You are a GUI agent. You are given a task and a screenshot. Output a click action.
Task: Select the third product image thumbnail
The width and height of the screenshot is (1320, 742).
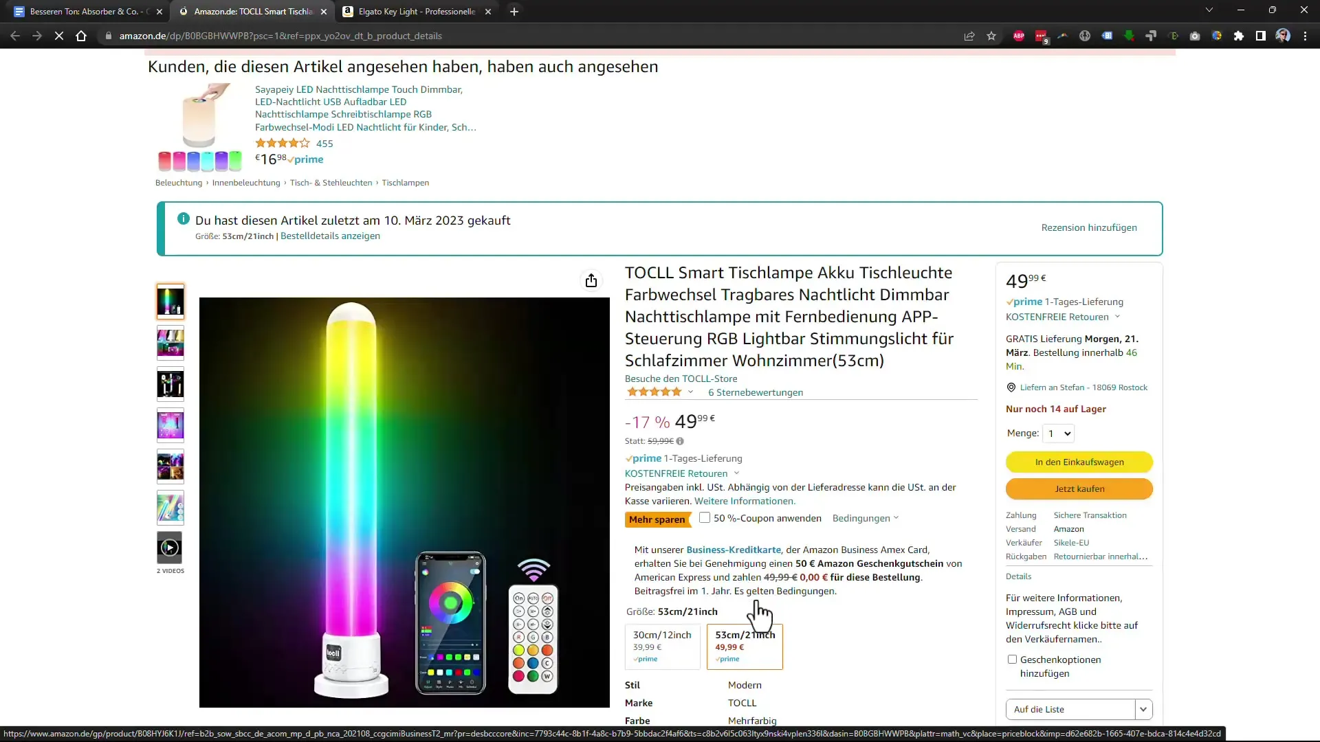[170, 383]
